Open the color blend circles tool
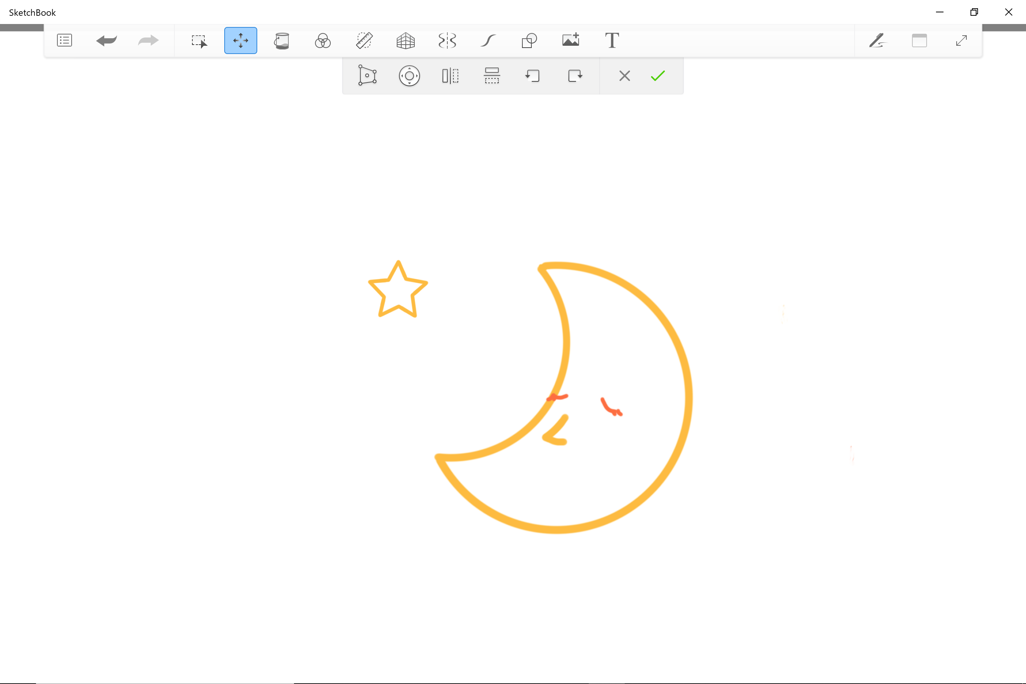The width and height of the screenshot is (1026, 684). coord(323,41)
